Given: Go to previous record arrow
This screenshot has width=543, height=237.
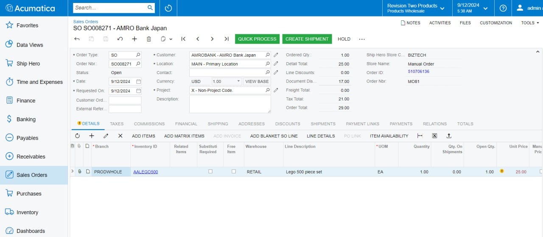Looking at the screenshot, I should point(198,39).
